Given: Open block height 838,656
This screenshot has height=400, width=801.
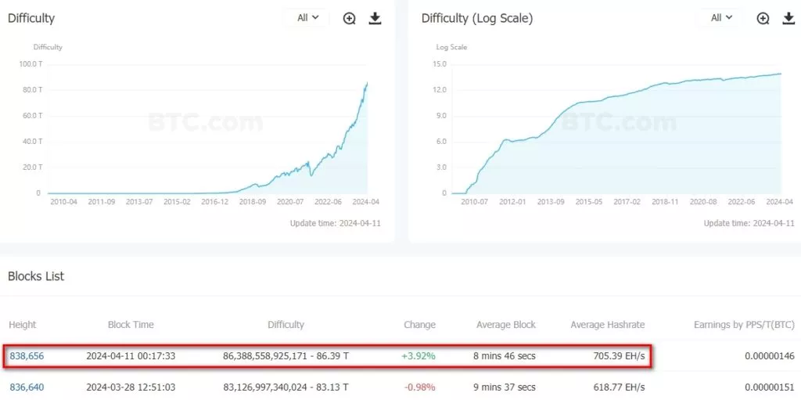Looking at the screenshot, I should [27, 355].
